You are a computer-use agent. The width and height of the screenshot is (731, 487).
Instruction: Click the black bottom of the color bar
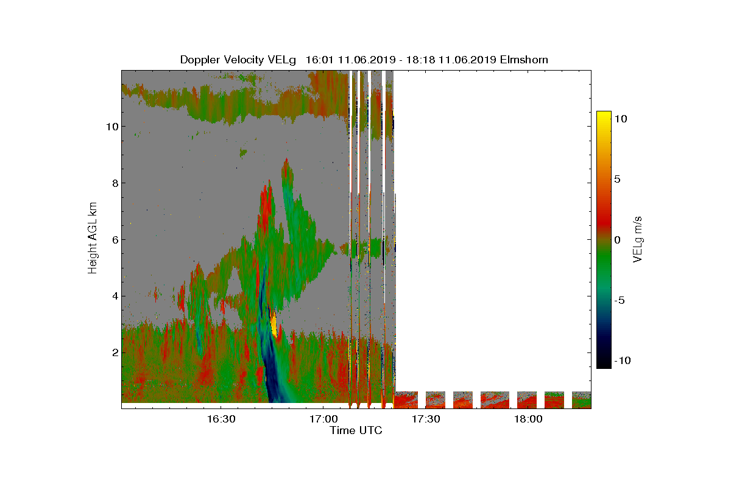coord(604,364)
